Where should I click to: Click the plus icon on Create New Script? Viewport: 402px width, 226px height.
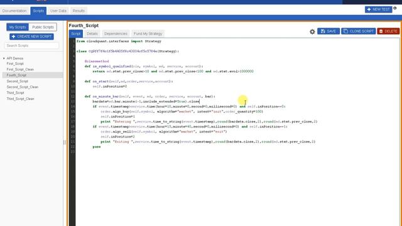pyautogui.click(x=14, y=36)
